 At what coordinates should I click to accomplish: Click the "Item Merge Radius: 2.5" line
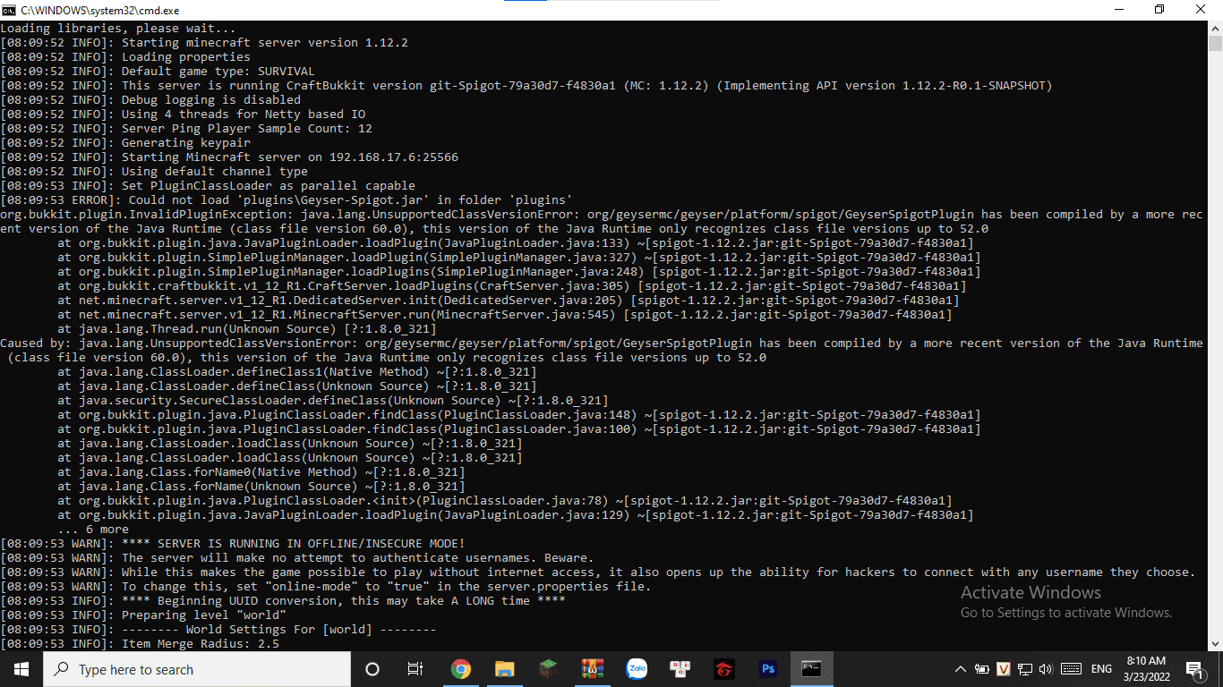140,644
